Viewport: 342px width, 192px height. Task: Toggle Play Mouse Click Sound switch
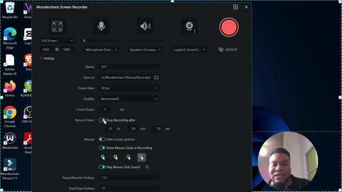click(102, 167)
